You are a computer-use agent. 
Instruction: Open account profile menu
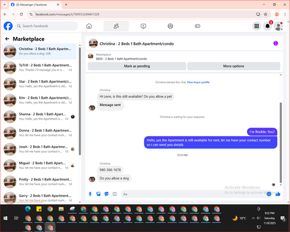point(278,26)
